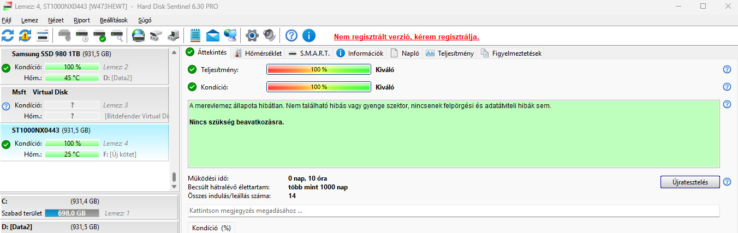
Task: Click the refresh icon with warning triangle
Action: tap(25, 36)
